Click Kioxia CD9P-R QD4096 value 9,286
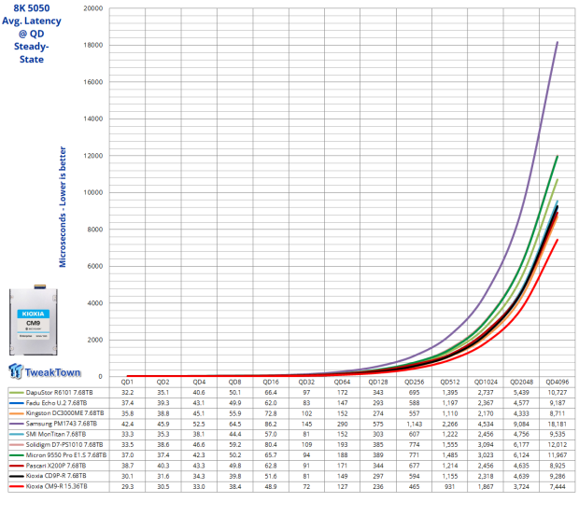Viewport: 579px width, 530px height. coord(558,476)
